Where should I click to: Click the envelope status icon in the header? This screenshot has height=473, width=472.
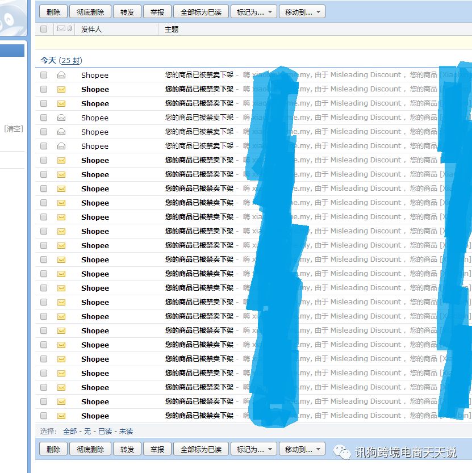click(61, 28)
